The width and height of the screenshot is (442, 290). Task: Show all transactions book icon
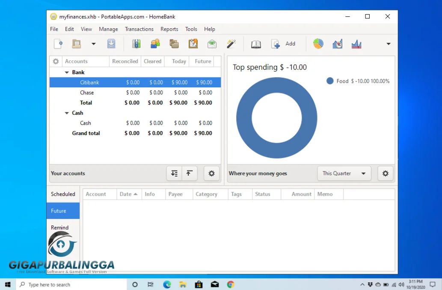(x=256, y=44)
